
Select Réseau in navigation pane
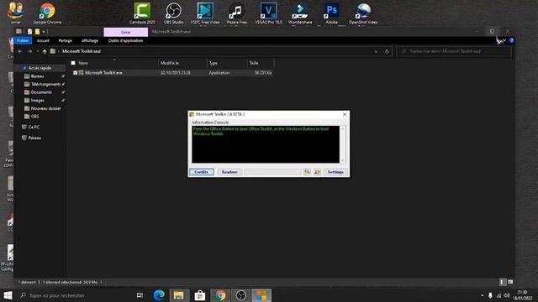pyautogui.click(x=34, y=138)
